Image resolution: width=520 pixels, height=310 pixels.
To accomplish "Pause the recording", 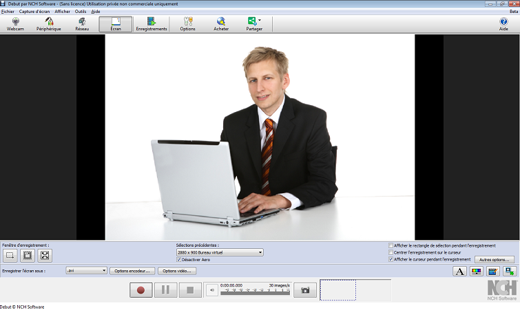I will coord(165,290).
